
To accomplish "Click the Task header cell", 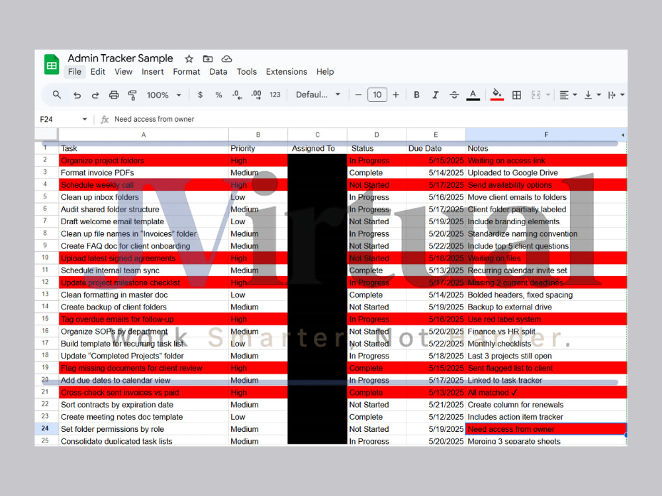I will tap(144, 148).
